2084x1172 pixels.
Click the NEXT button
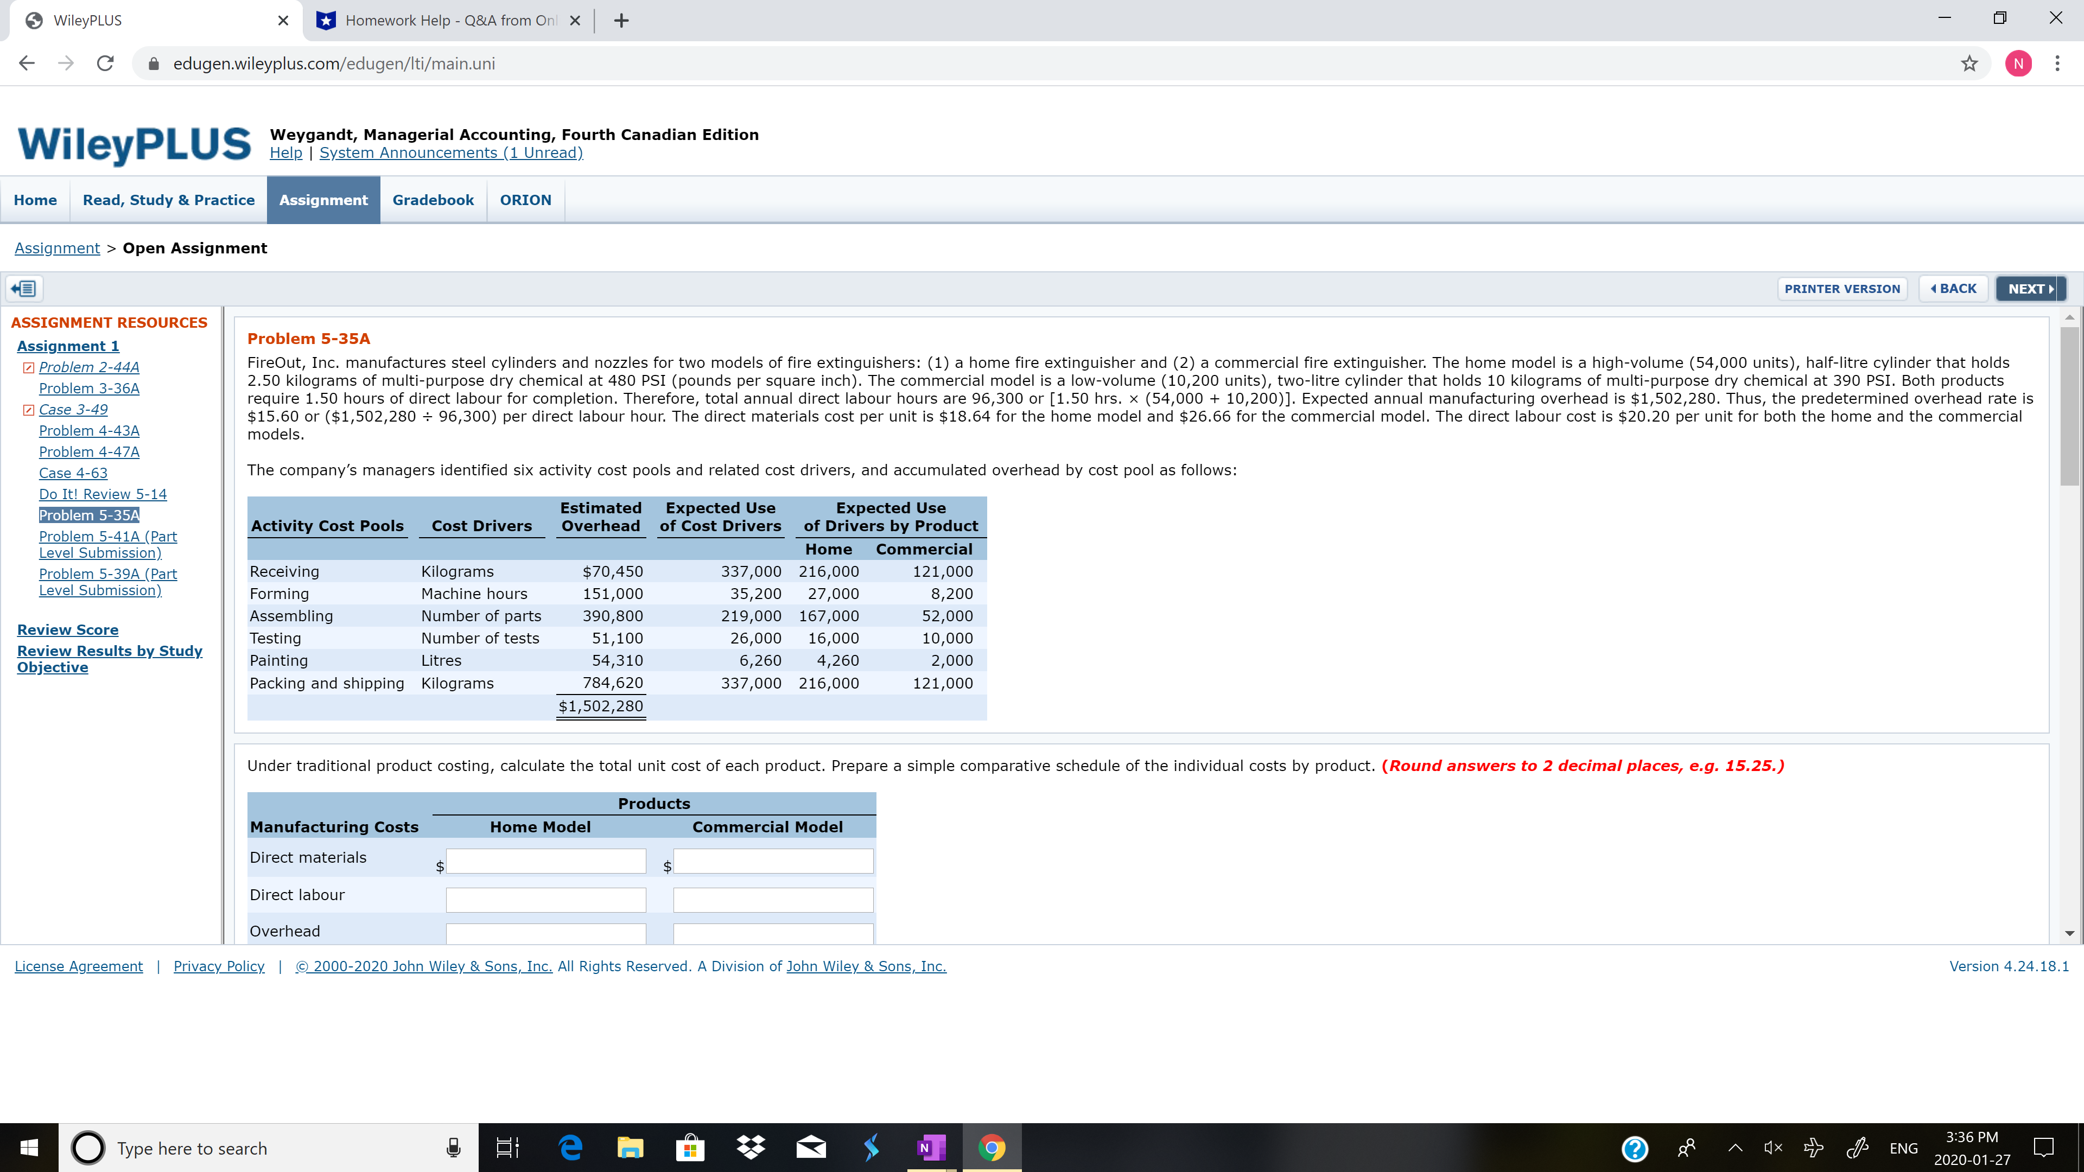(2030, 289)
